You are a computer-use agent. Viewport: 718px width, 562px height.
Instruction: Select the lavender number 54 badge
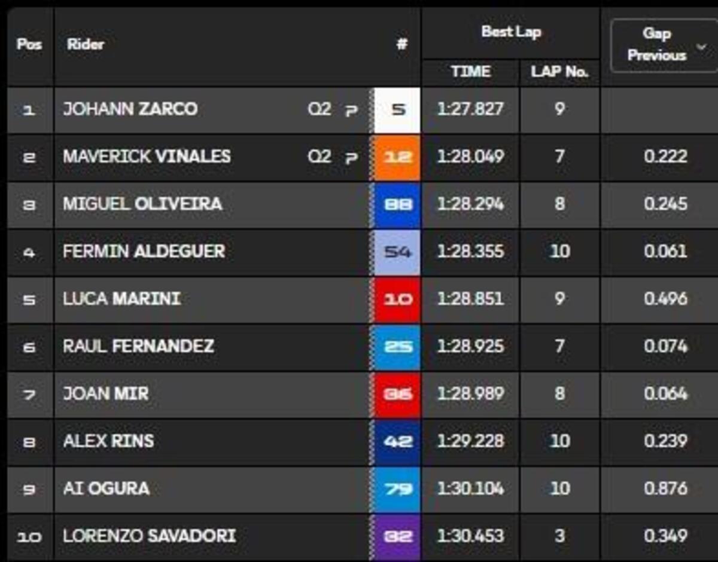click(398, 252)
